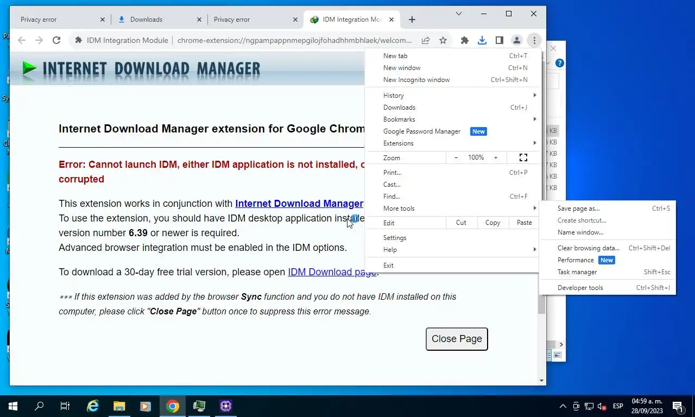Show hidden tray icons chevron
The image size is (695, 417).
pos(563,406)
